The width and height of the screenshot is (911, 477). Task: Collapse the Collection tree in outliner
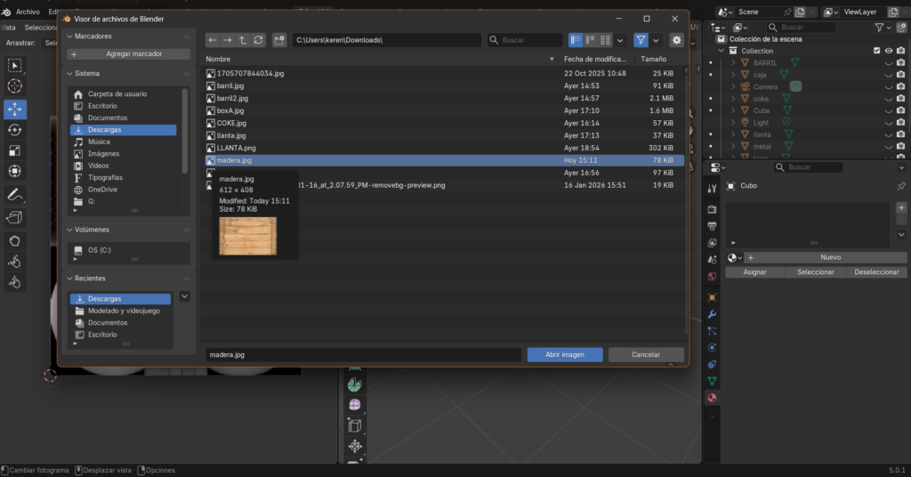pos(722,51)
